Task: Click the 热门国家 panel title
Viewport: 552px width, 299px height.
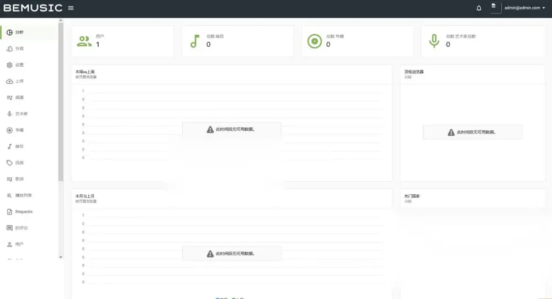Action: pos(412,196)
